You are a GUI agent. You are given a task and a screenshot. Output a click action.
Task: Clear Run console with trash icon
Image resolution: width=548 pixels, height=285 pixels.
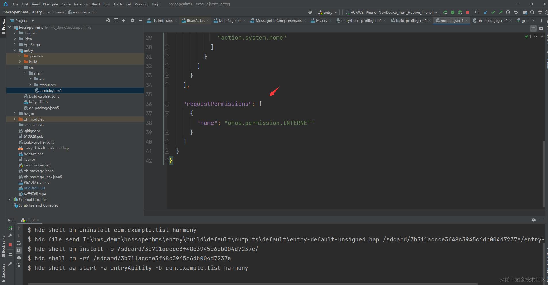(x=19, y=265)
